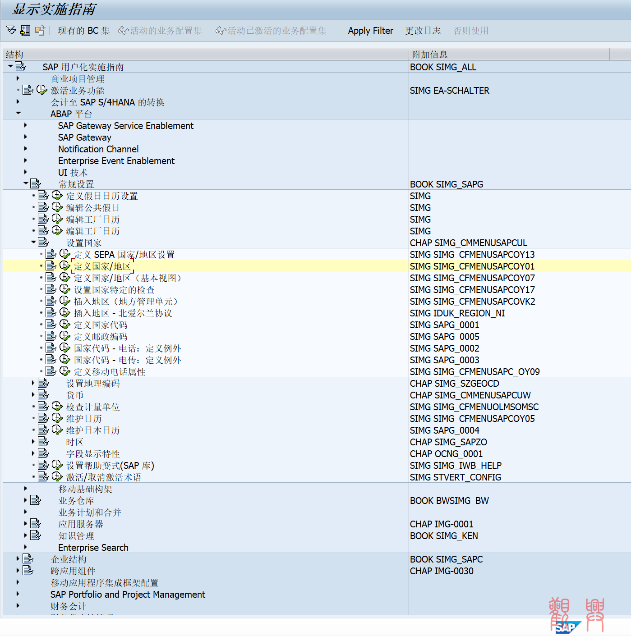Select the Enterprise Search tree row
The height and width of the screenshot is (636, 631).
pos(93,548)
